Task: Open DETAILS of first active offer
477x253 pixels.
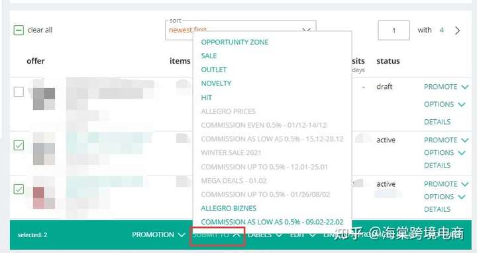Action: click(x=437, y=166)
